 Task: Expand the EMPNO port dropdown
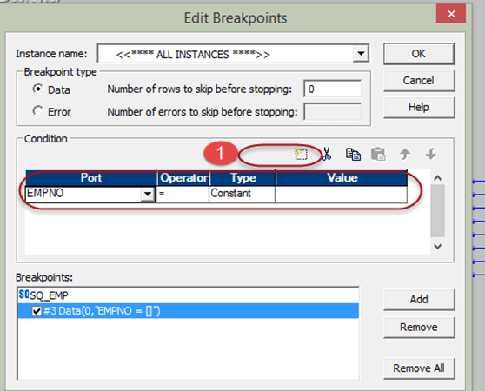(x=148, y=194)
